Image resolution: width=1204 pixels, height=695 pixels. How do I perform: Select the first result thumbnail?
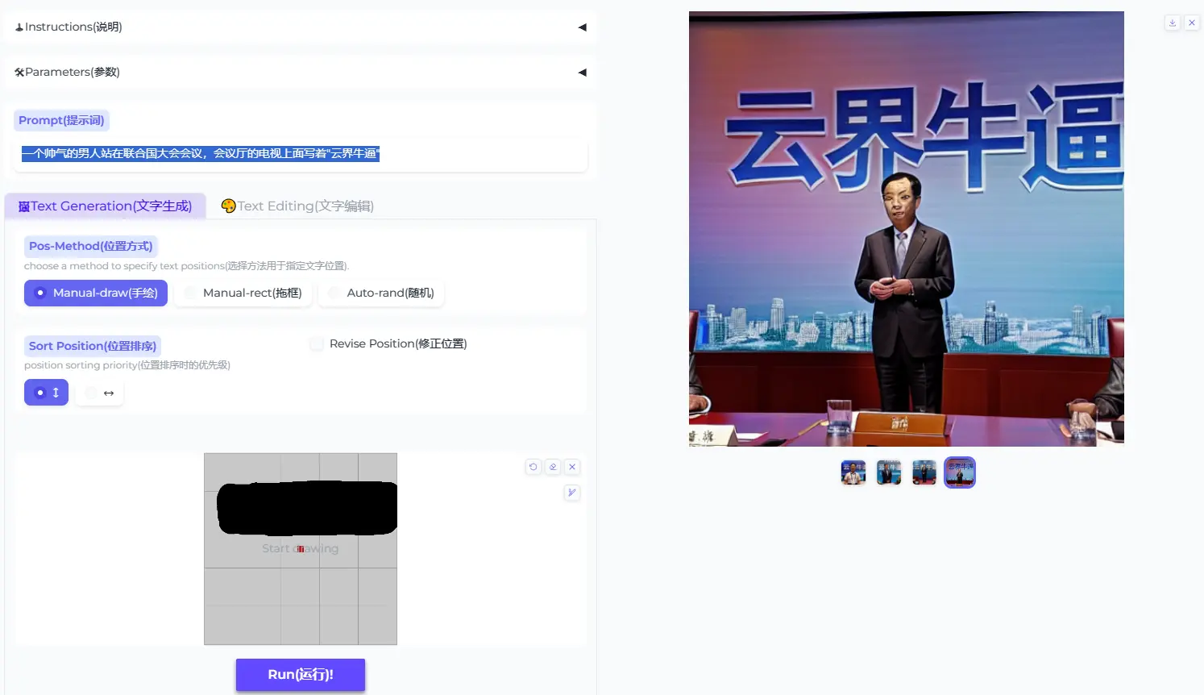[x=853, y=472]
